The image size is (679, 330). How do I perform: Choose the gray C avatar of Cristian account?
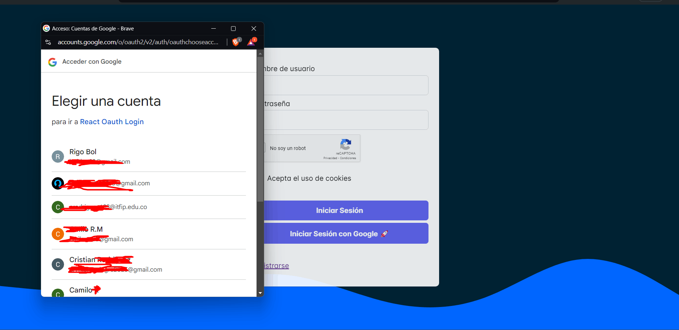[58, 264]
